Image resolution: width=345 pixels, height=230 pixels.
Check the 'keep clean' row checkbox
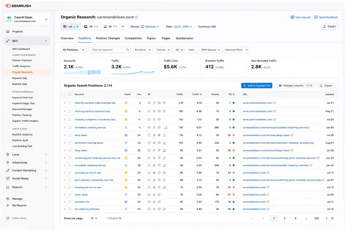click(x=69, y=150)
